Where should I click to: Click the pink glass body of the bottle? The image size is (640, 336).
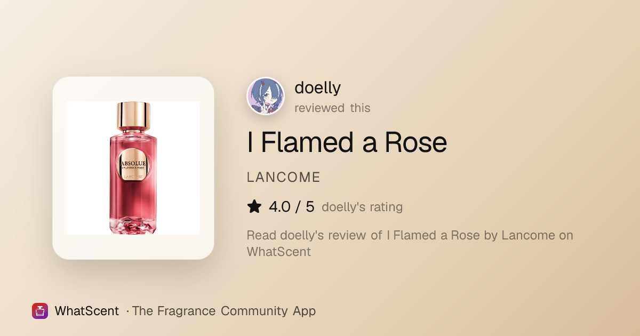coord(133,197)
